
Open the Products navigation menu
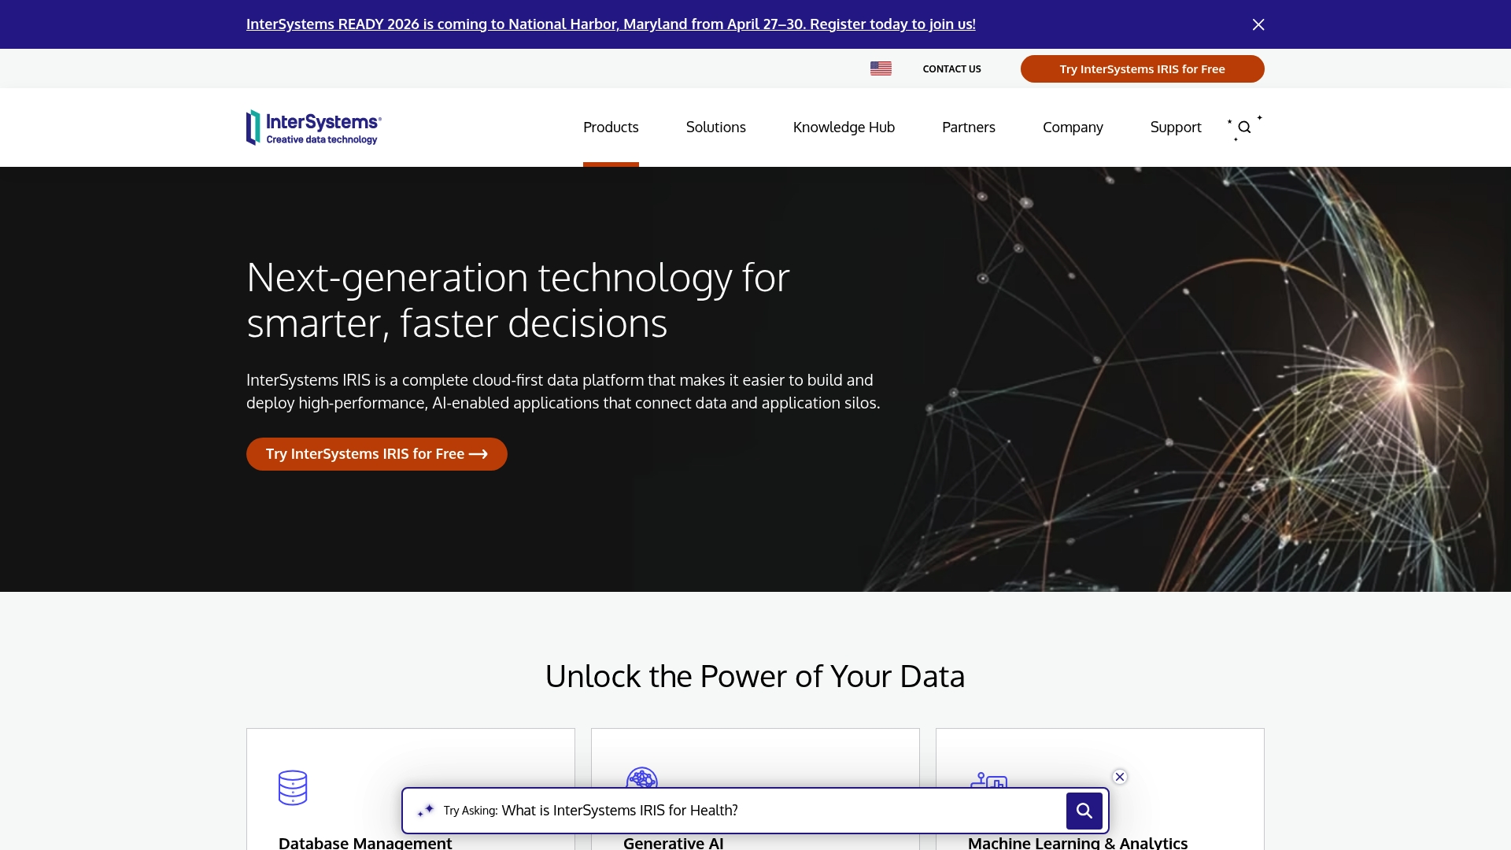click(x=611, y=127)
